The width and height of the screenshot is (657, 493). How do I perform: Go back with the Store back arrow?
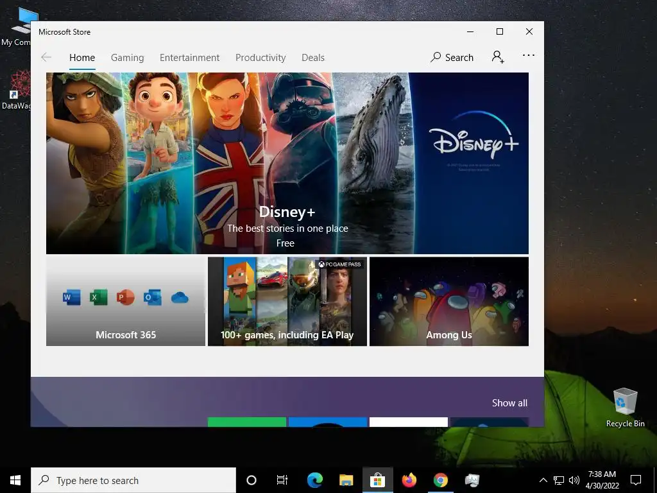[x=46, y=57]
